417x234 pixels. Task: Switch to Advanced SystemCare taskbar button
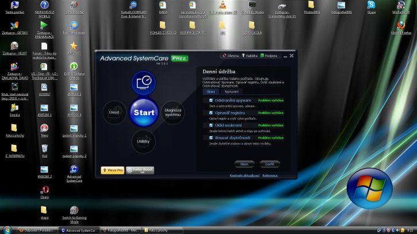coord(79,231)
